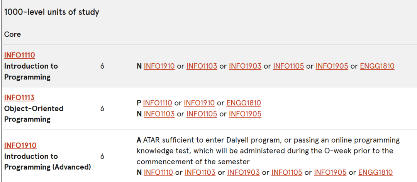Click INFO1905 in INFO1910's prohibitions row
The image size is (417, 182).
click(330, 172)
